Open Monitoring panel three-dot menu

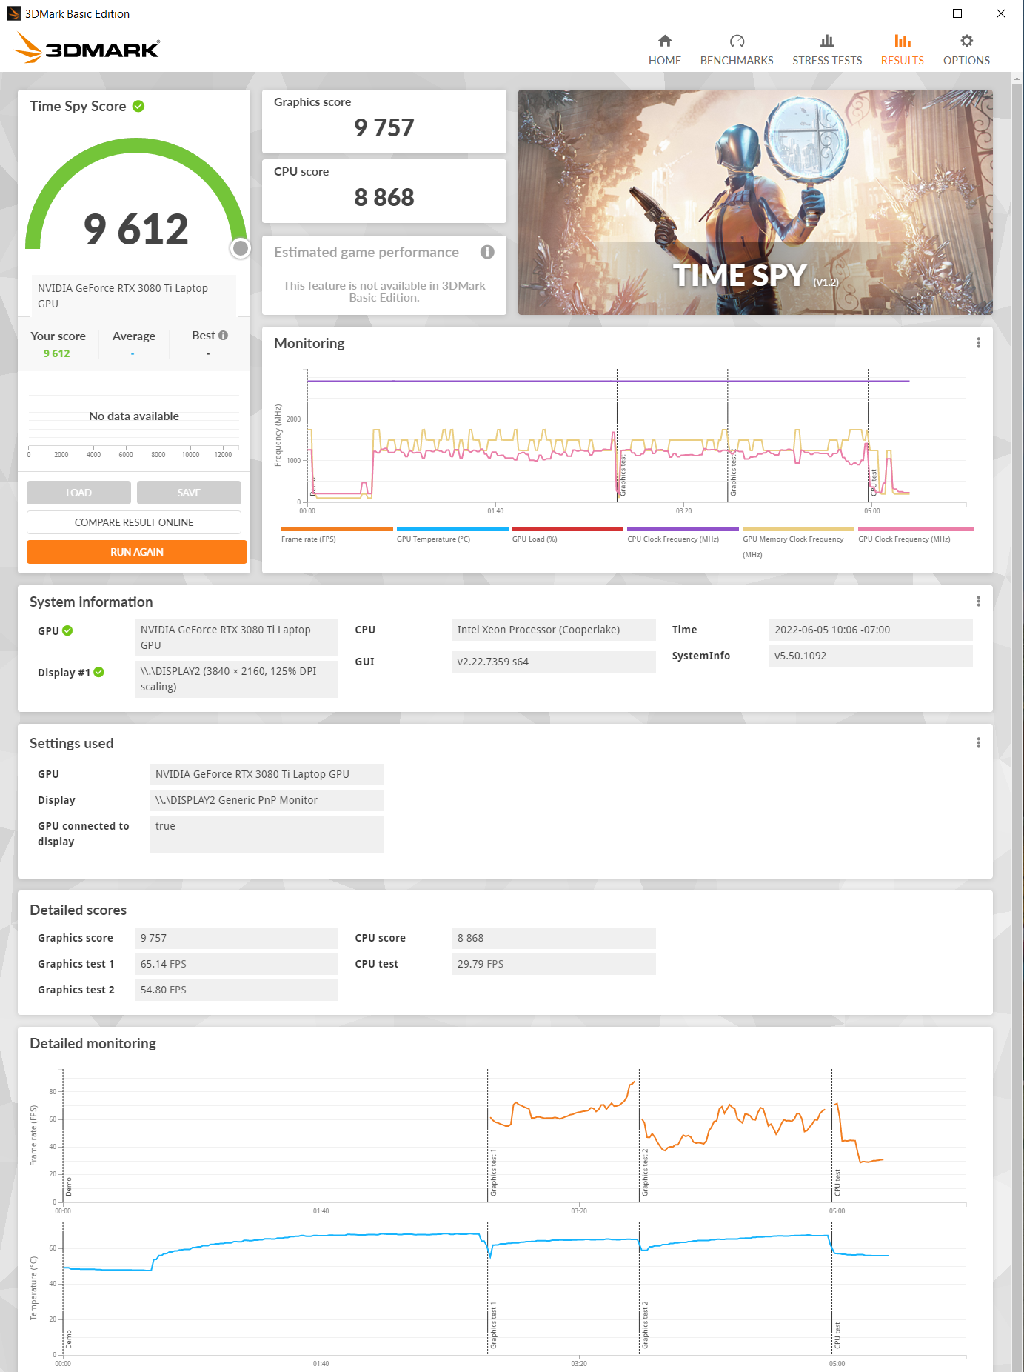click(978, 343)
